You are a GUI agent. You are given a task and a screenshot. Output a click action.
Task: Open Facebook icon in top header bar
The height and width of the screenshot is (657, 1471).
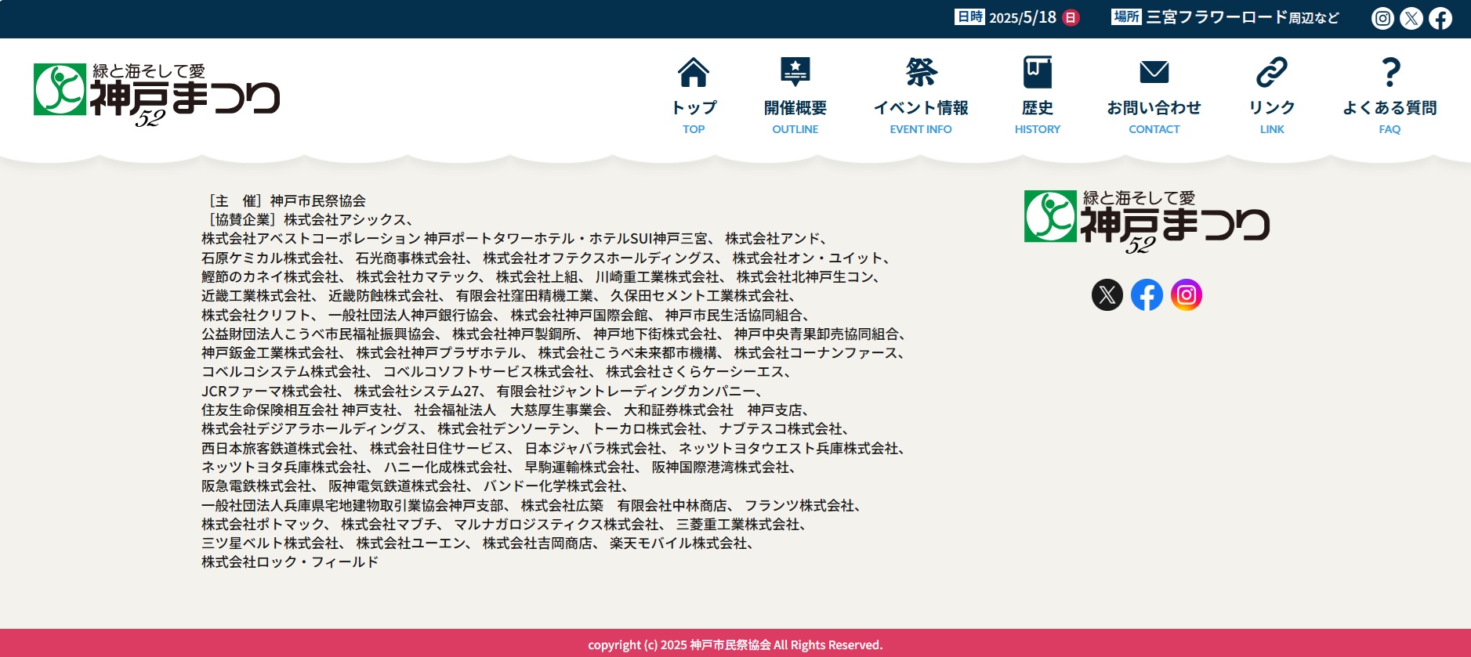pyautogui.click(x=1440, y=18)
